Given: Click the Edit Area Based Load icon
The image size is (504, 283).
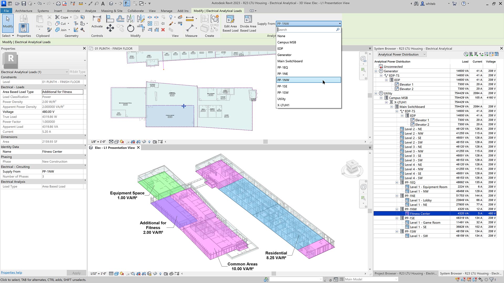Looking at the screenshot, I should click(x=230, y=19).
